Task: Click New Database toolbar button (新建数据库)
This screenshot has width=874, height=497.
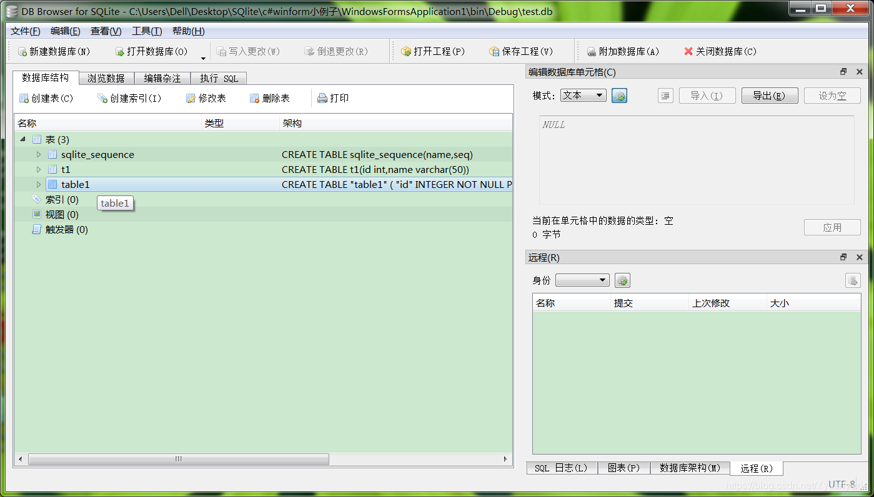Action: 54,52
